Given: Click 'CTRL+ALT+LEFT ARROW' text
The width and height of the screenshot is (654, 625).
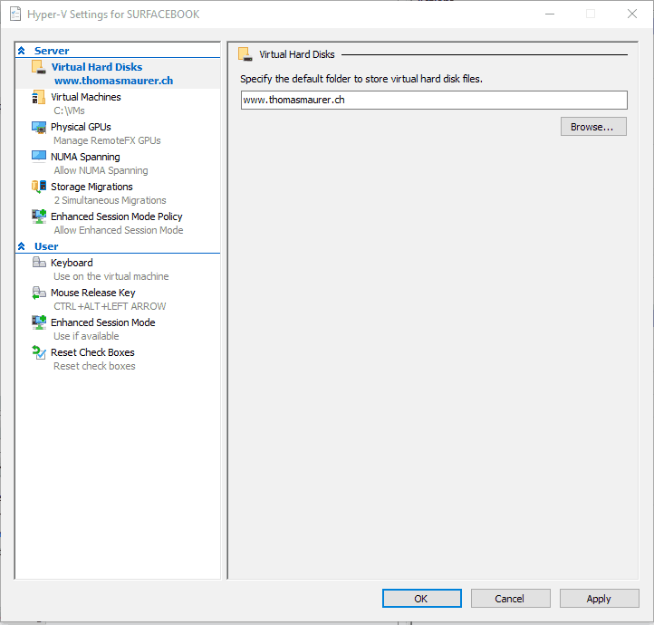Looking at the screenshot, I should click(110, 306).
